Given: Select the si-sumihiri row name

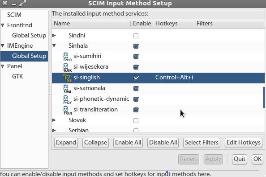Looking at the screenshot, I should (87, 56).
